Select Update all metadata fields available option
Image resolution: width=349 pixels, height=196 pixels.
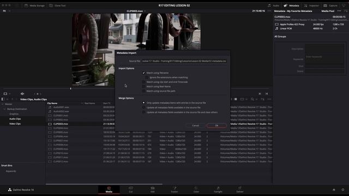(x=143, y=108)
